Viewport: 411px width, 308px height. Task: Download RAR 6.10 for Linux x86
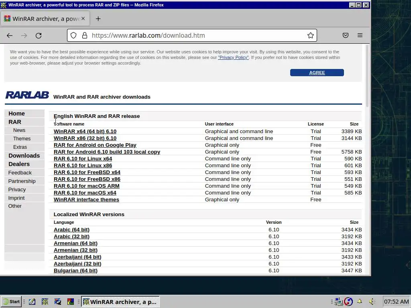click(83, 166)
